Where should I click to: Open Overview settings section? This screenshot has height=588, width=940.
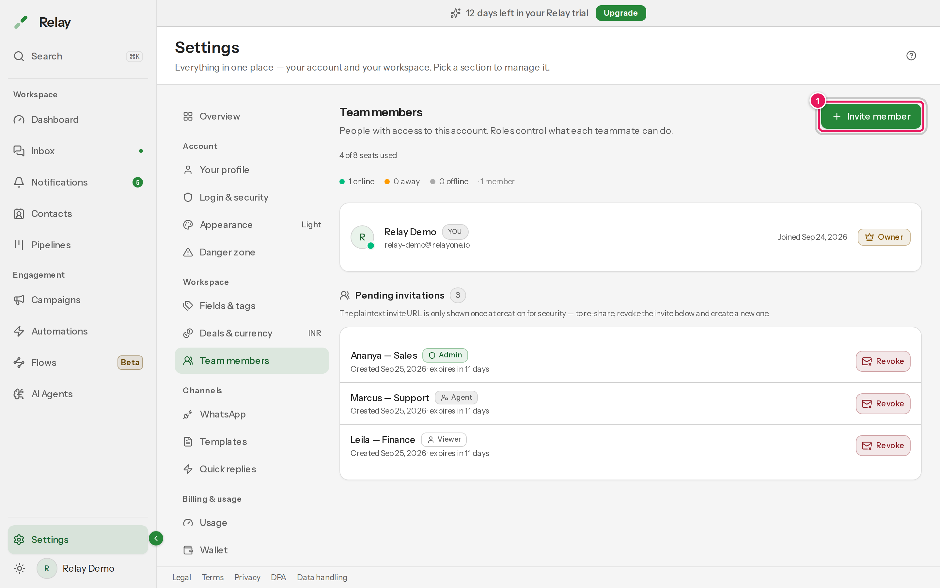click(x=252, y=116)
